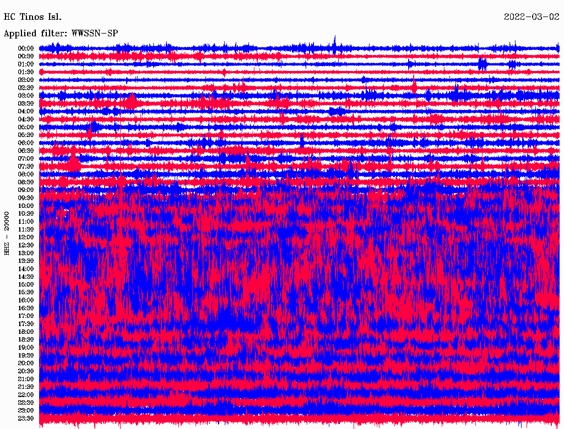
Task: Select the 18:30 time label
Action: coord(26,339)
